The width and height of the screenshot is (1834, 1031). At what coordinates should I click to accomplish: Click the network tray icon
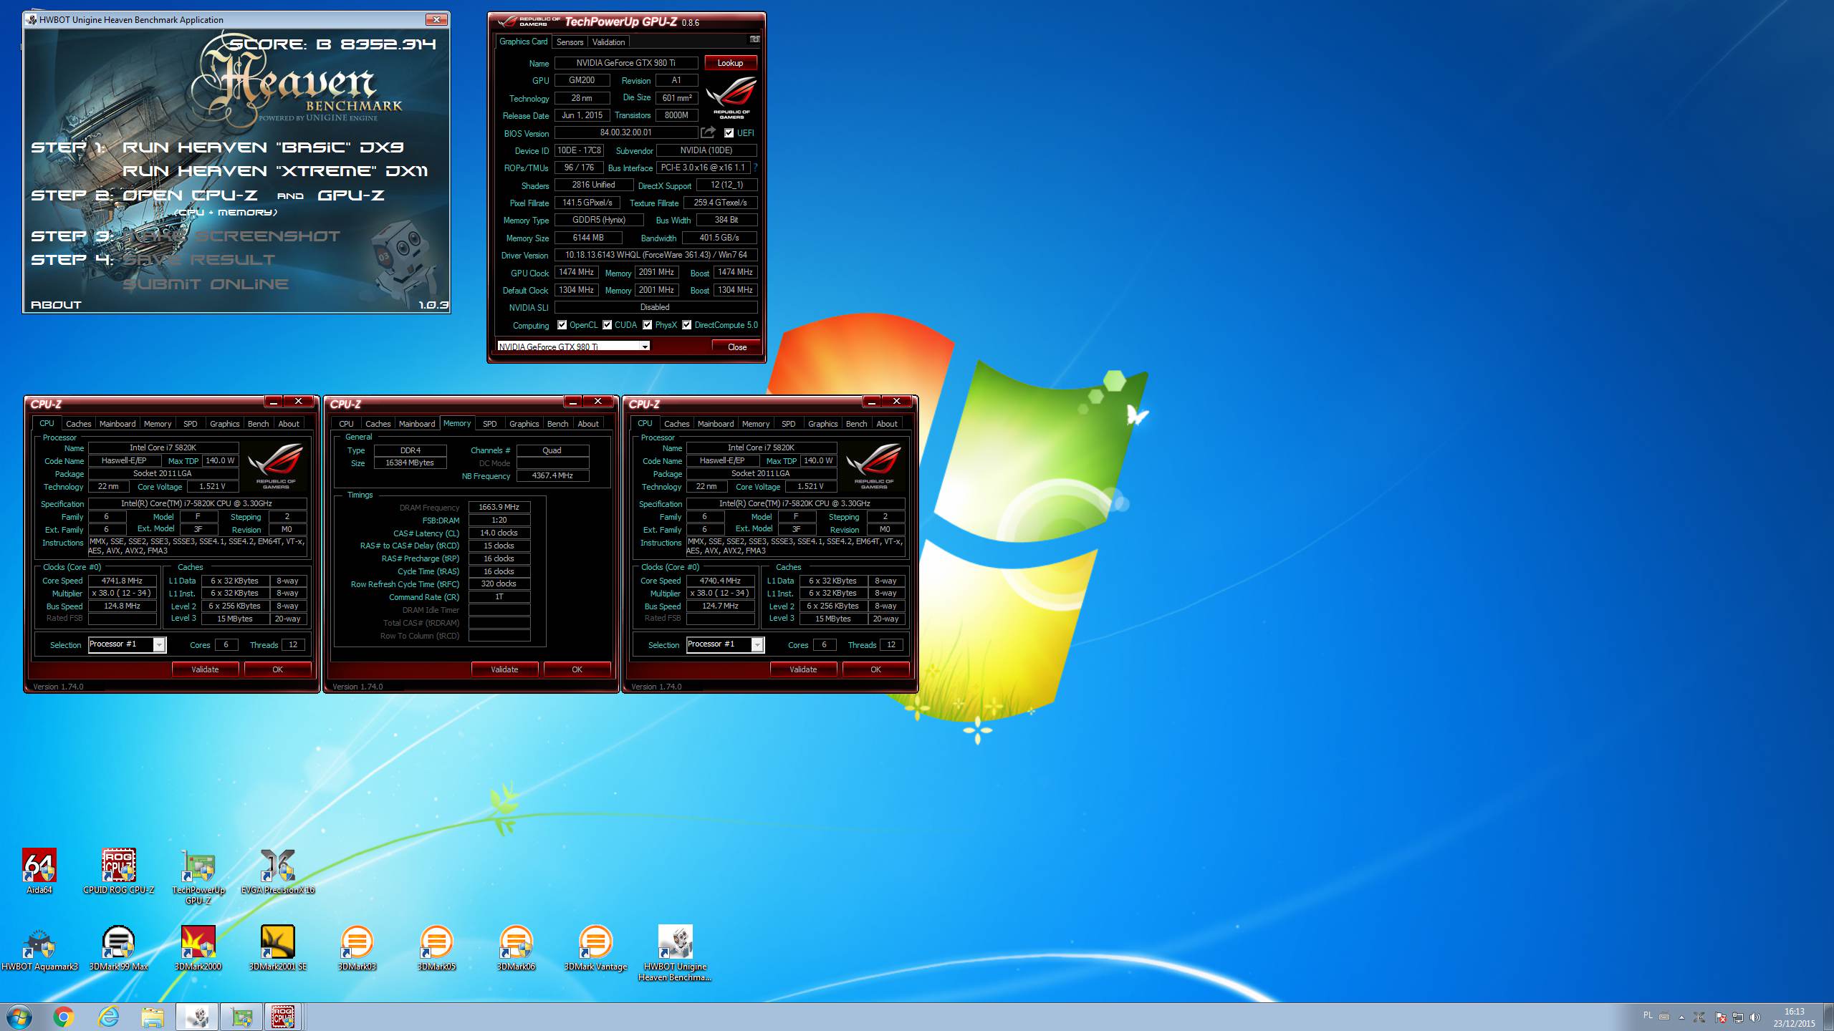click(1738, 1017)
